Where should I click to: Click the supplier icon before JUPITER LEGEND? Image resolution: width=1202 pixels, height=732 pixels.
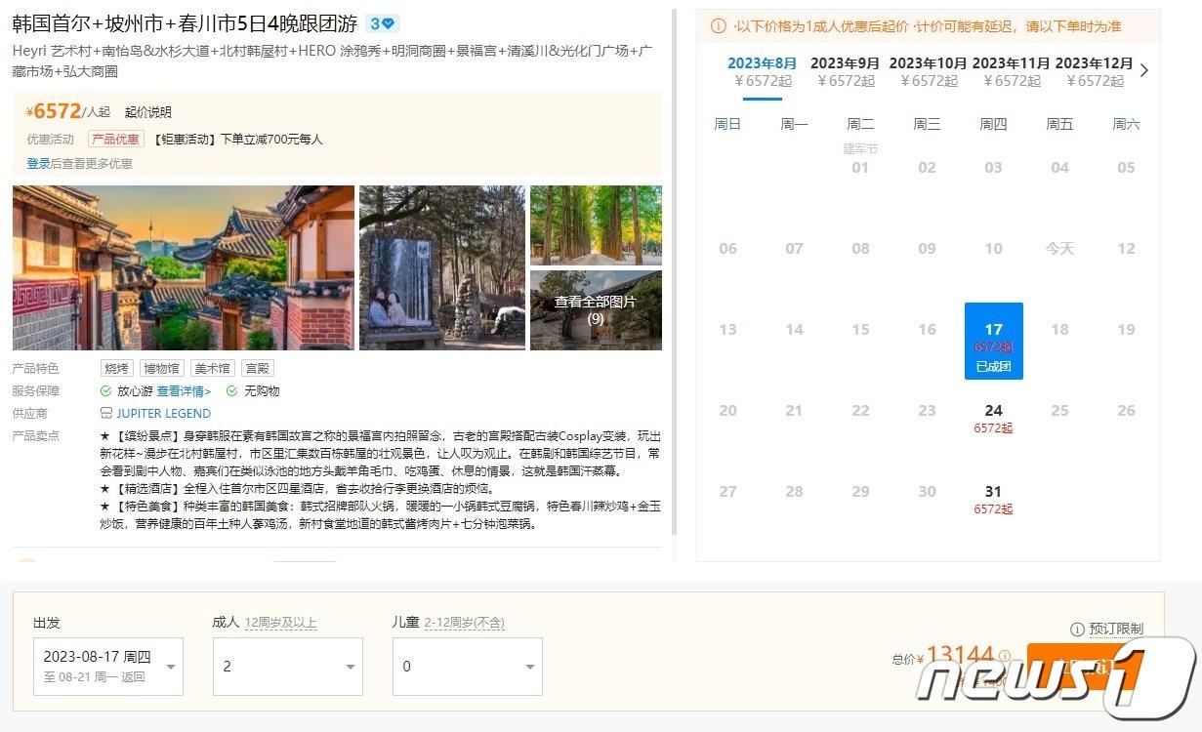106,413
